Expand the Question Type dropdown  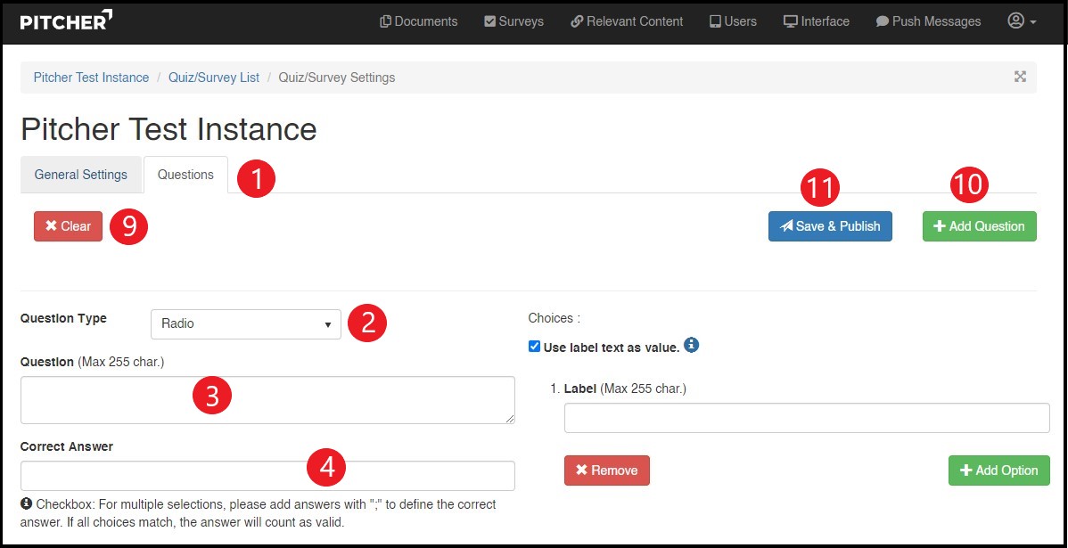click(x=245, y=324)
